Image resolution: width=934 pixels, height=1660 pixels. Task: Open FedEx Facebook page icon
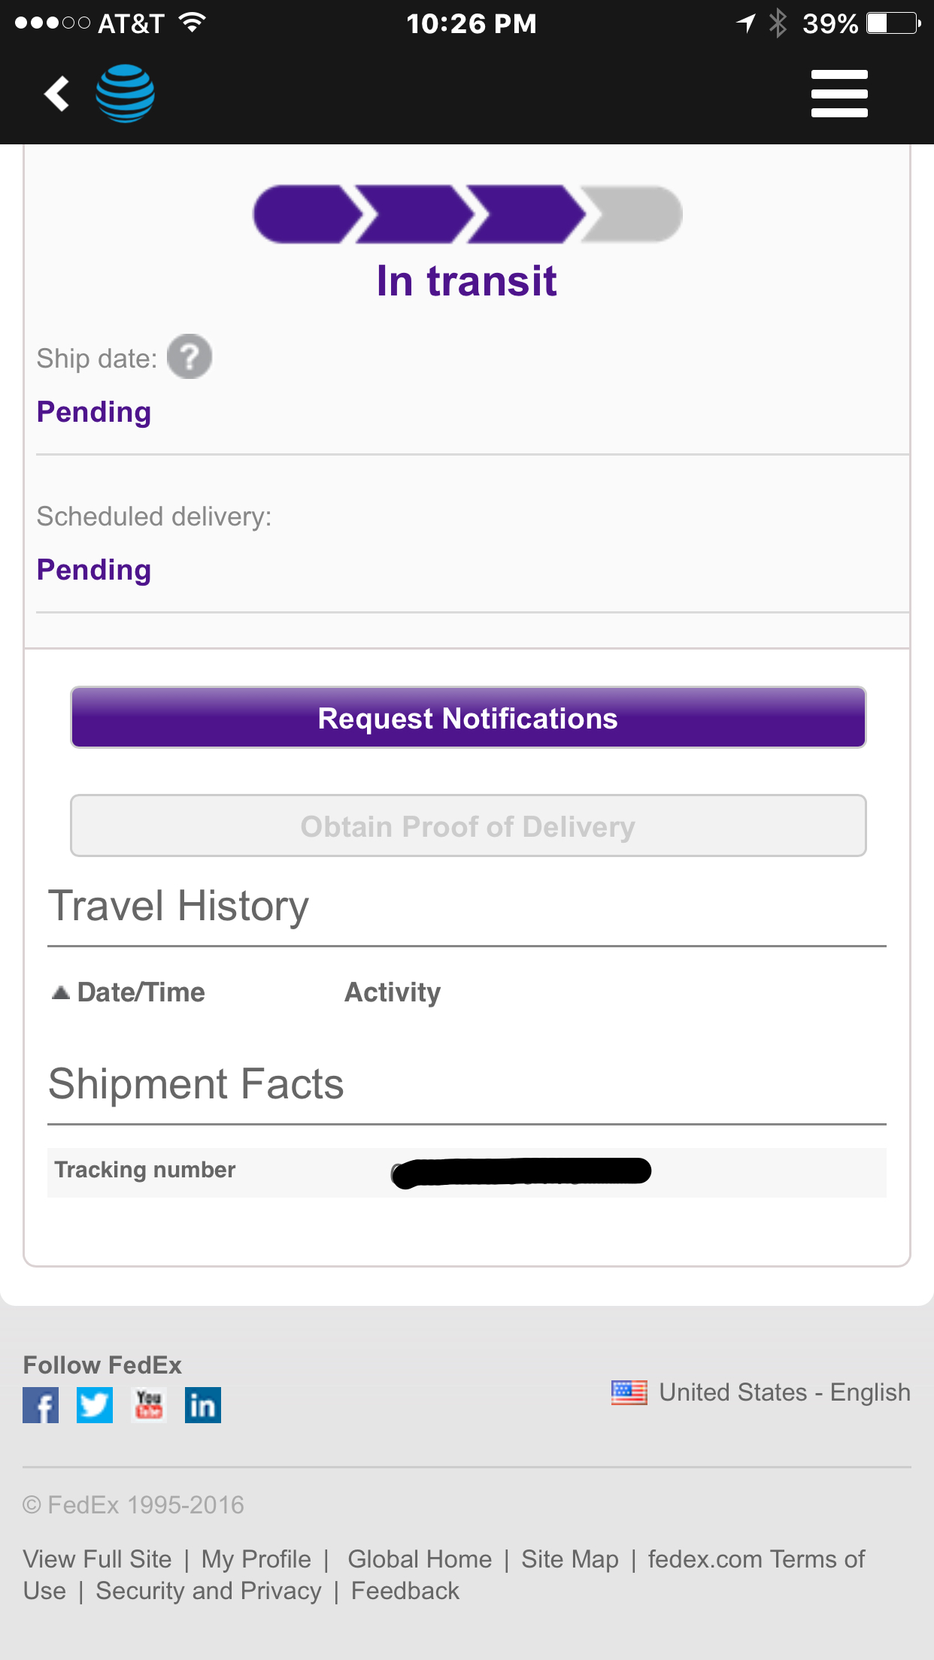[x=41, y=1404]
